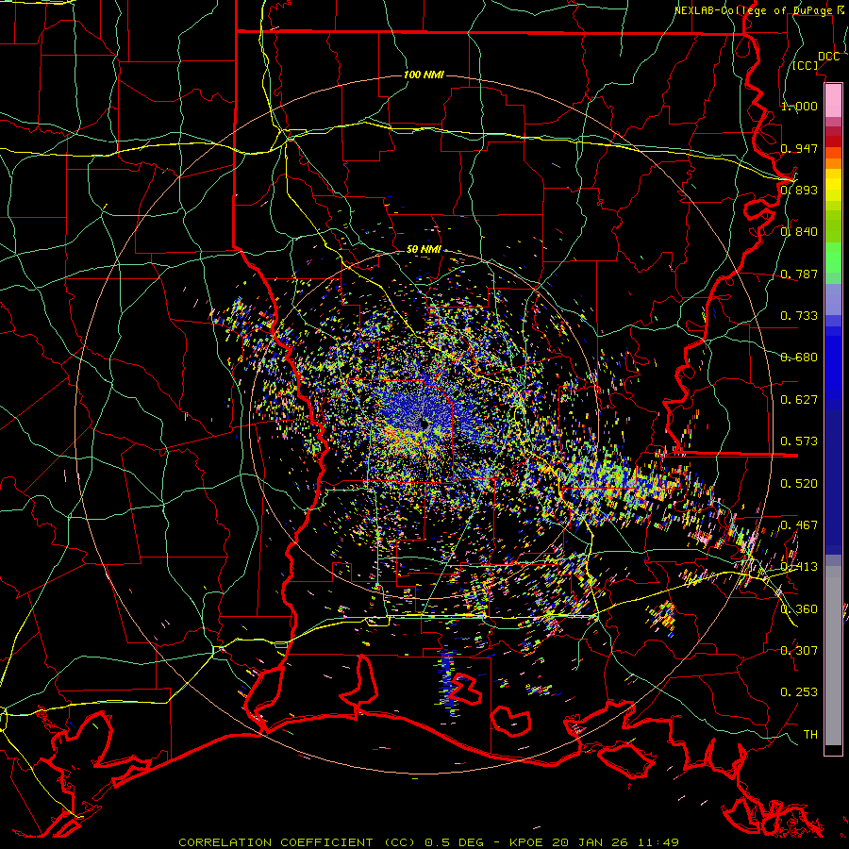
Task: Click the 100 NMI range ring label
Action: [424, 75]
